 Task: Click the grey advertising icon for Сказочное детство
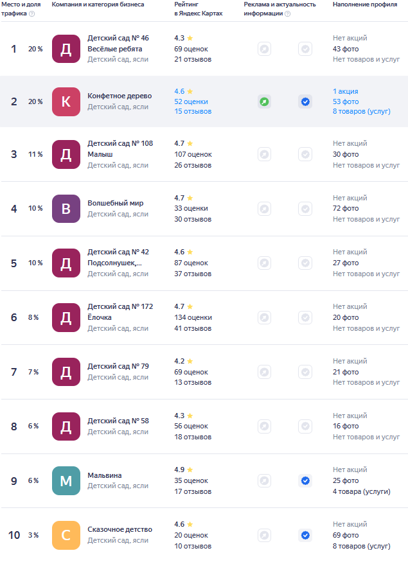pos(264,535)
